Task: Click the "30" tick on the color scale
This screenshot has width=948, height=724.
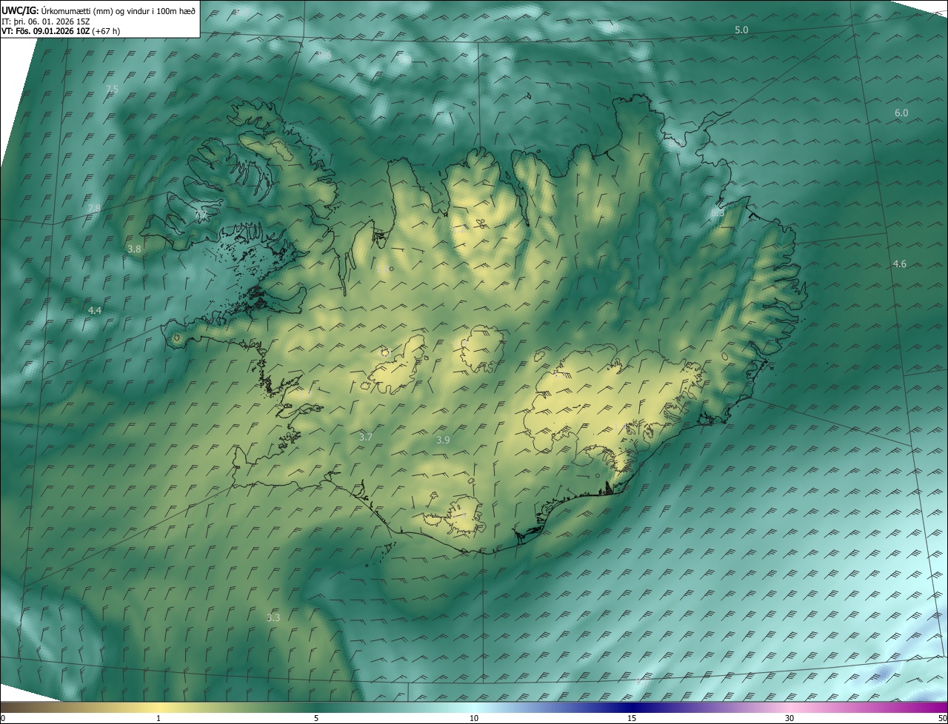Action: [790, 718]
